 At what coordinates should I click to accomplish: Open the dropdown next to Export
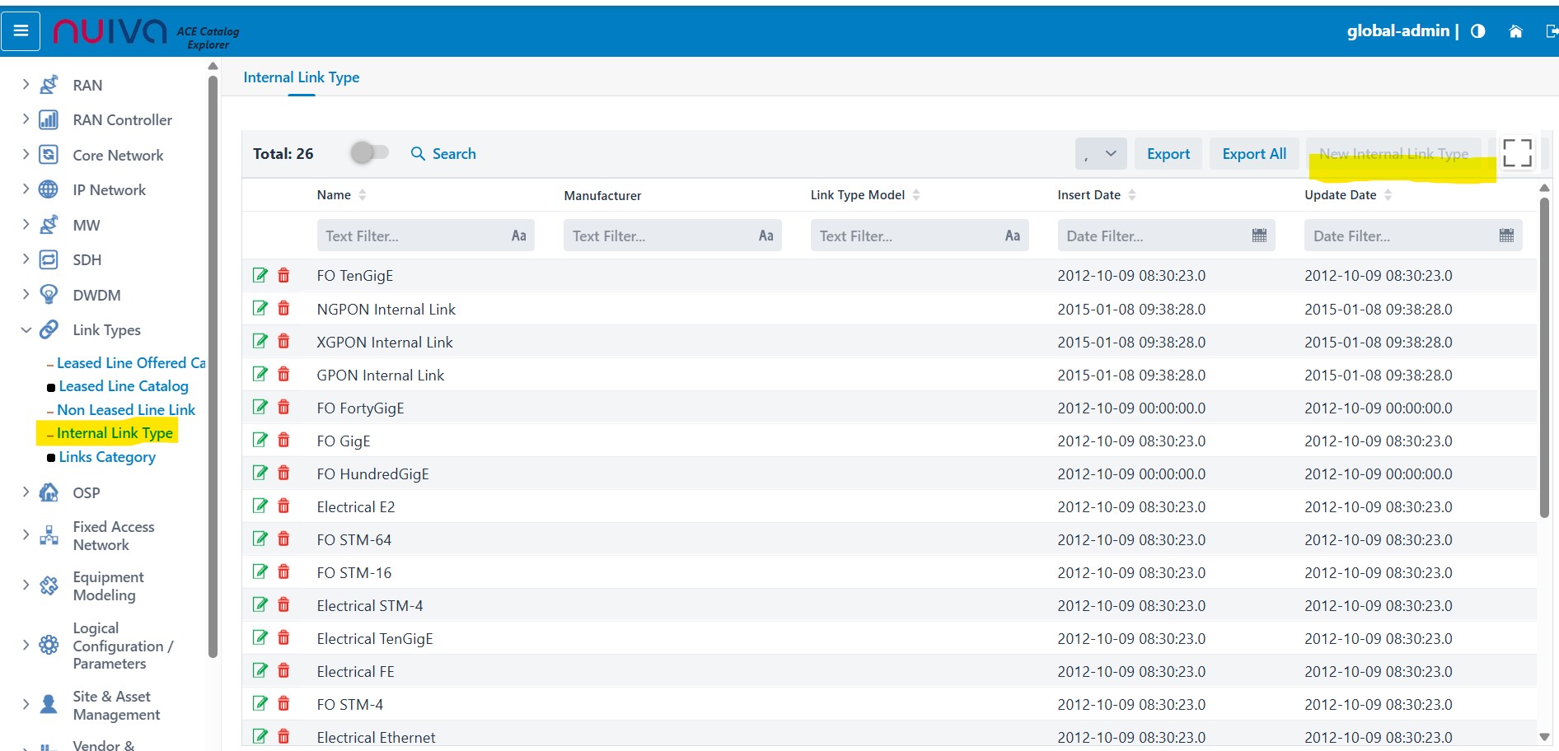pyautogui.click(x=1101, y=154)
